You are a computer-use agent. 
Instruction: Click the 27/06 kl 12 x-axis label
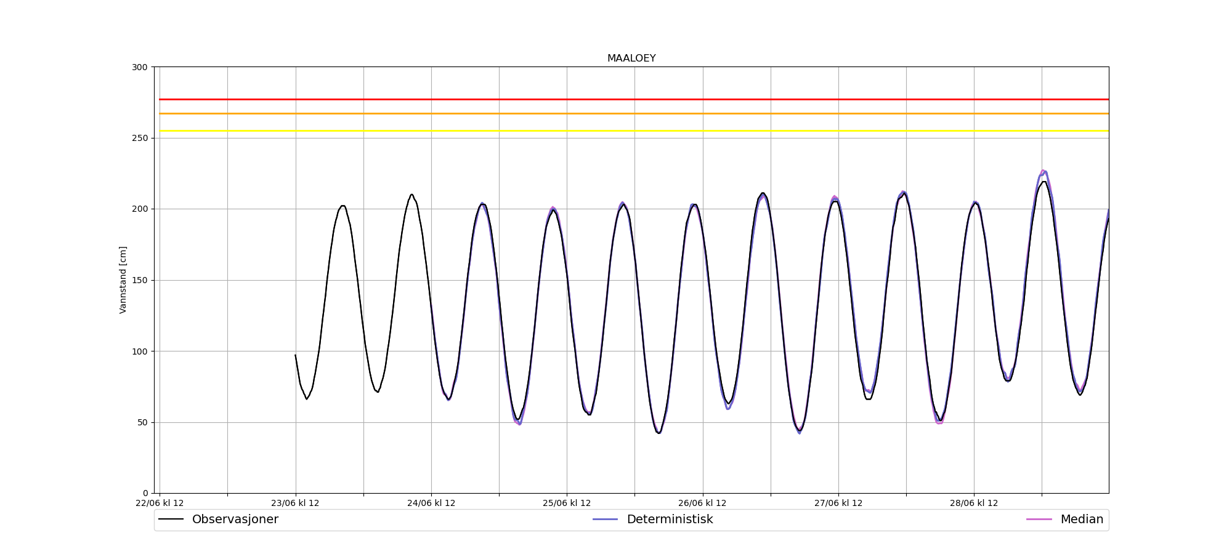click(838, 503)
